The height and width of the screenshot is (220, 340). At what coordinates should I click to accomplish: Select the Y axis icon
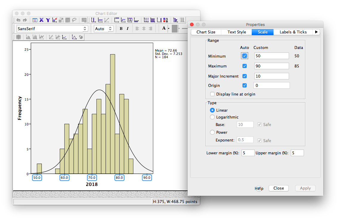48,20
